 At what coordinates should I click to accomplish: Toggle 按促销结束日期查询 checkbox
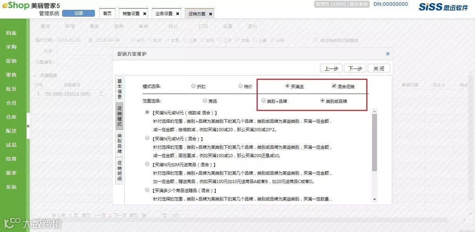[315, 40]
